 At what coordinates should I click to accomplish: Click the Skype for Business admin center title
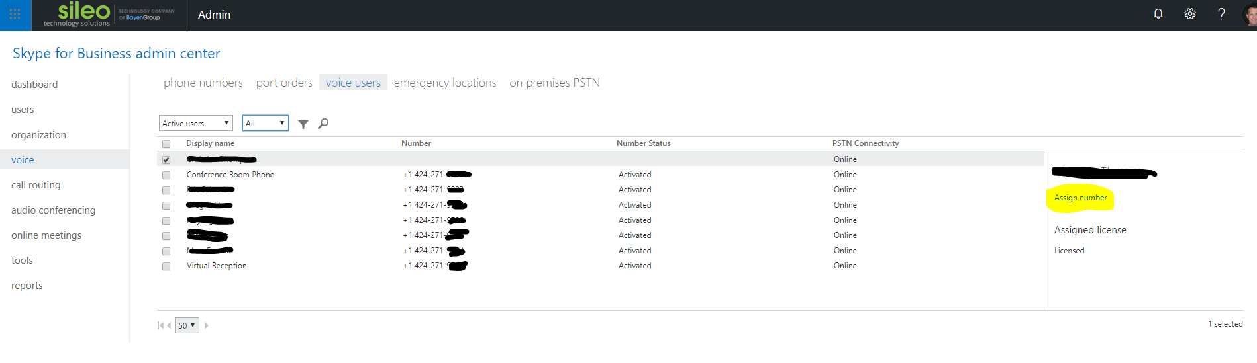[x=117, y=54]
